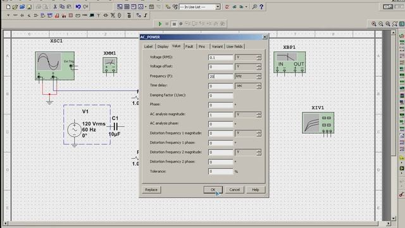Click the Phase value field
Screen dimensions: 405x228
pyautogui.click(x=221, y=105)
